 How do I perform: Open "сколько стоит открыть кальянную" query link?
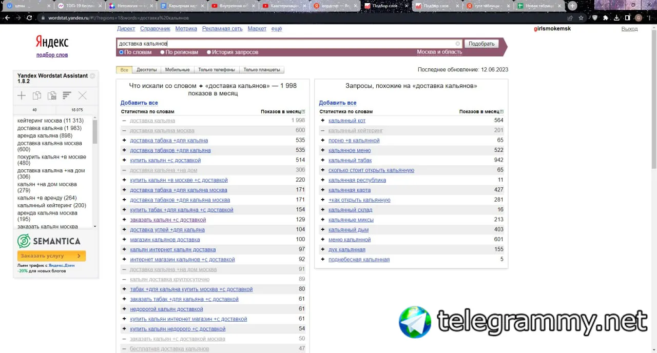pyautogui.click(x=371, y=170)
